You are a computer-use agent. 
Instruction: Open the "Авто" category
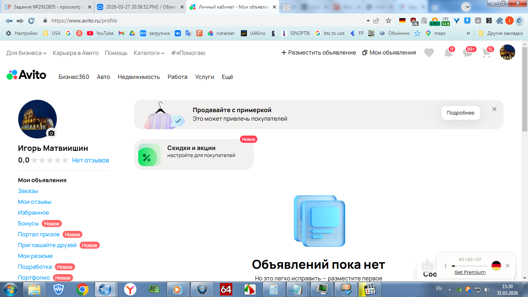104,77
